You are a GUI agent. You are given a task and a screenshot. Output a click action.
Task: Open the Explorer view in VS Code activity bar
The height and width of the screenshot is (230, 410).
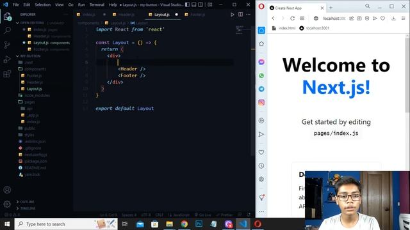(x=7, y=17)
